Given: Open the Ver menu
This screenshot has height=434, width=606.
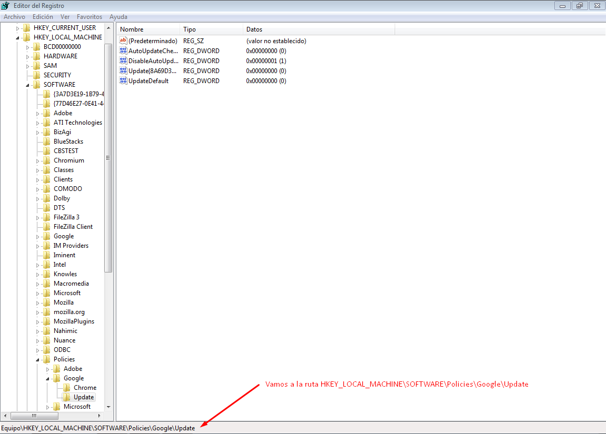Looking at the screenshot, I should [65, 17].
